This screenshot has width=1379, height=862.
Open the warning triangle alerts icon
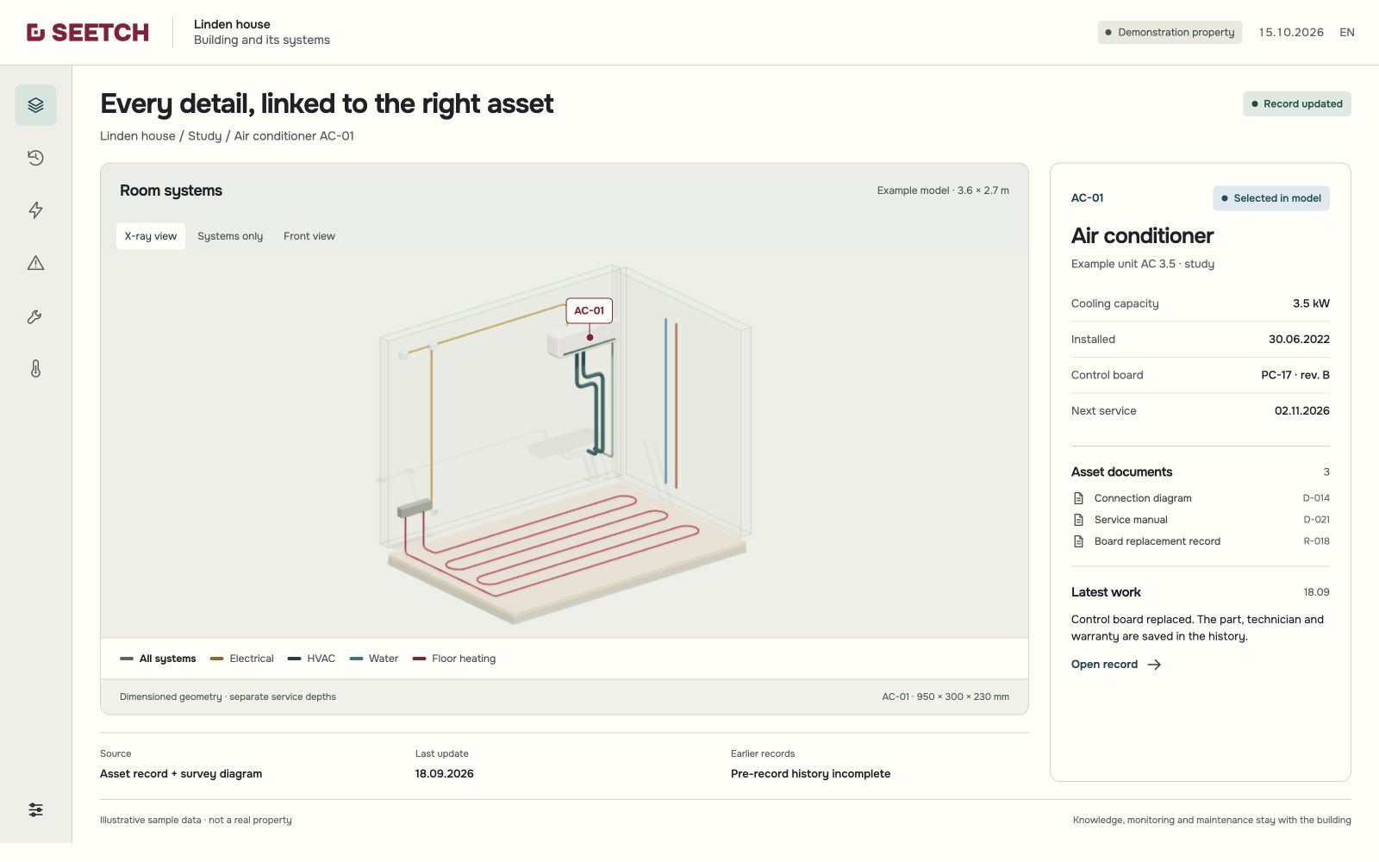tap(35, 263)
